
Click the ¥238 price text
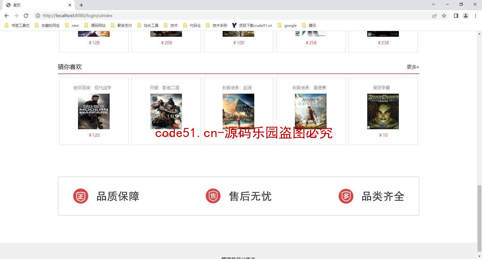click(x=383, y=43)
